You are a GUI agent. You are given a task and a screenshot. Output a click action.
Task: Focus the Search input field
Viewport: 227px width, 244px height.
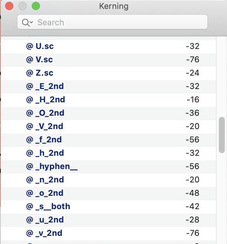(112, 22)
